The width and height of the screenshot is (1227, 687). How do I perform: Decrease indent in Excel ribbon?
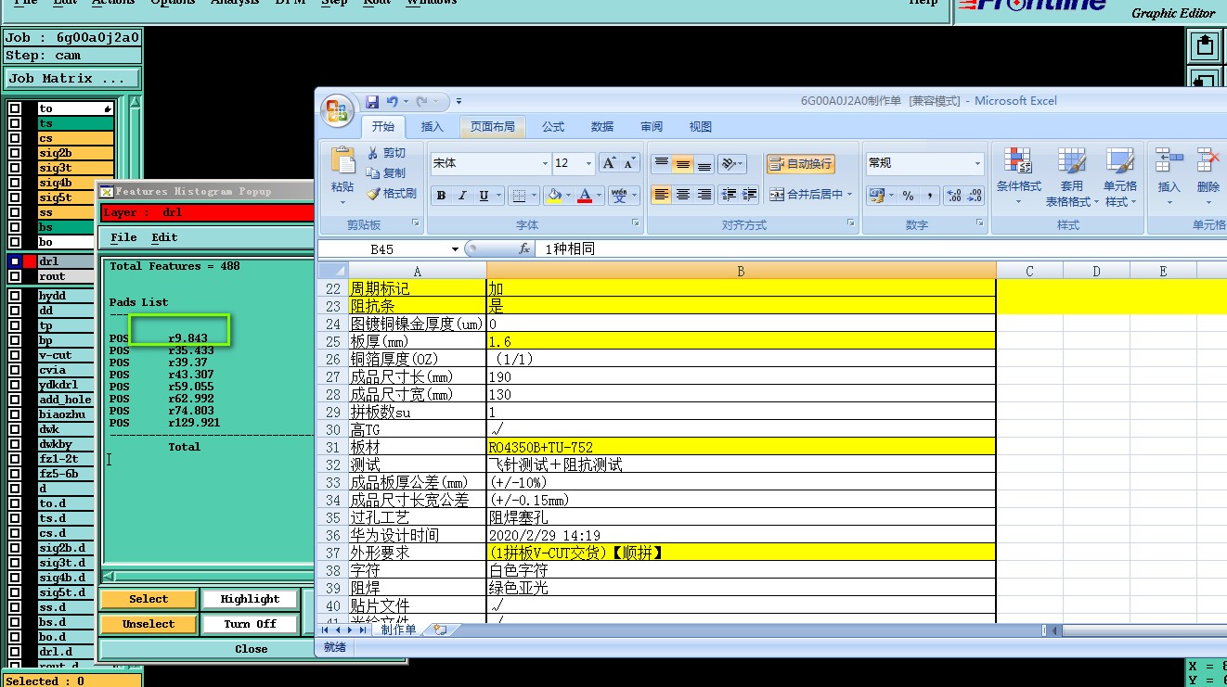729,195
